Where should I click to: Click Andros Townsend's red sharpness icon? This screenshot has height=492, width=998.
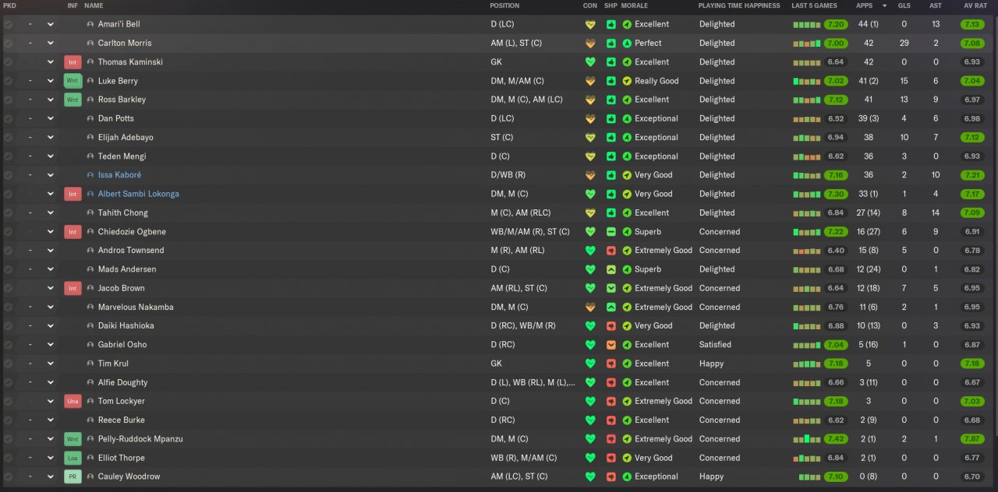point(610,251)
